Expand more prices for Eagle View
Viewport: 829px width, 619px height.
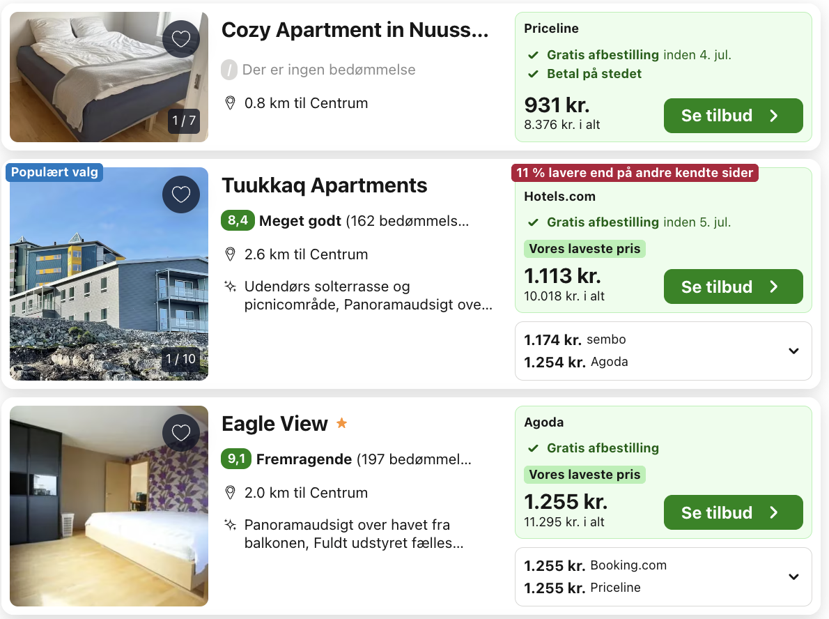[793, 576]
